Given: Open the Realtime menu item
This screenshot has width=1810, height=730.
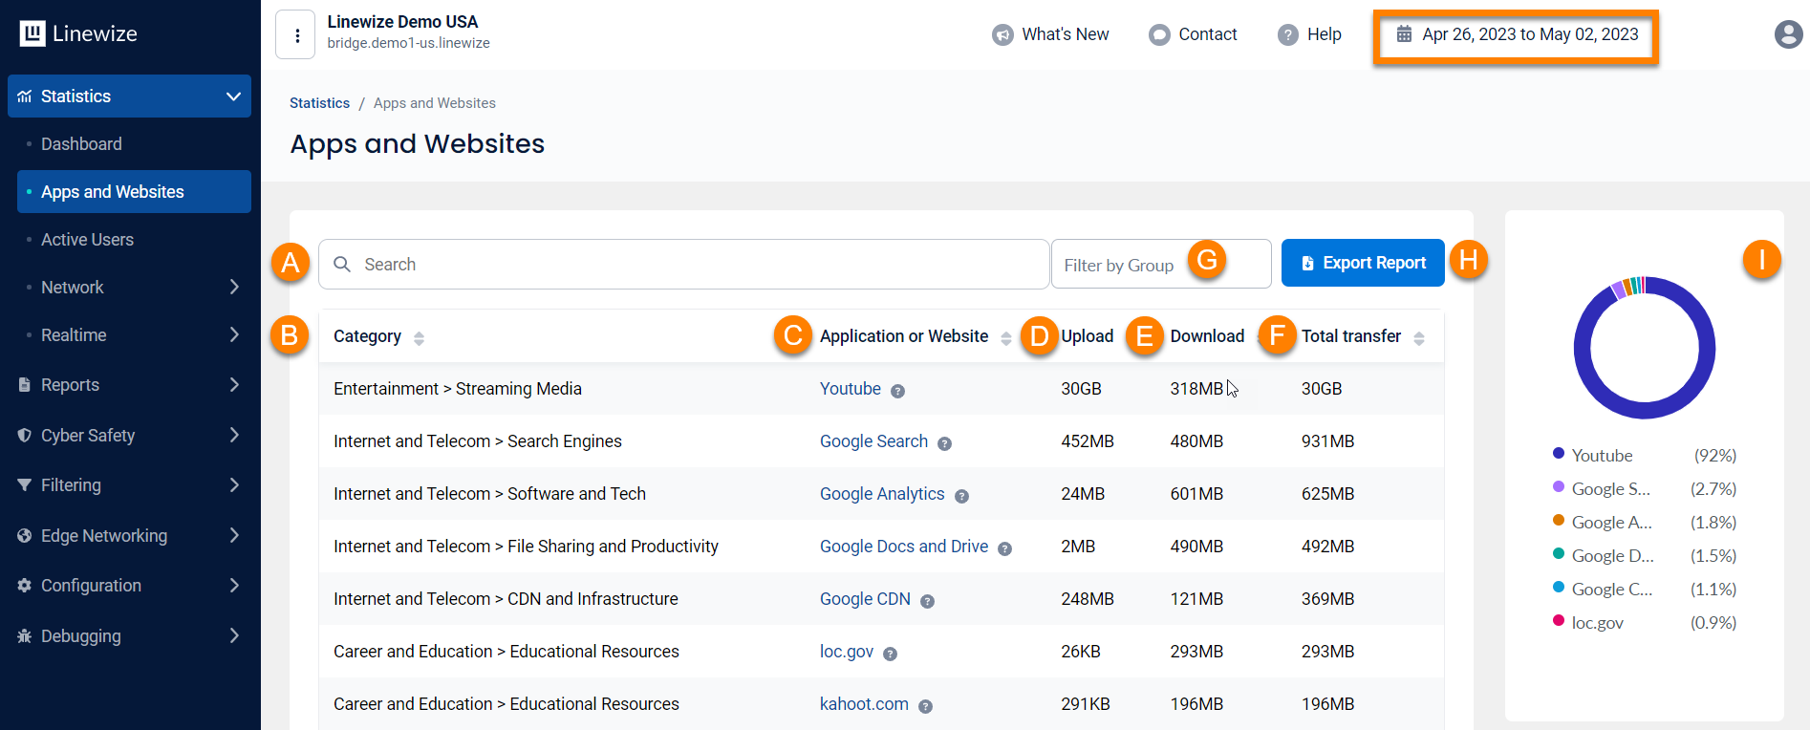Looking at the screenshot, I should (74, 335).
